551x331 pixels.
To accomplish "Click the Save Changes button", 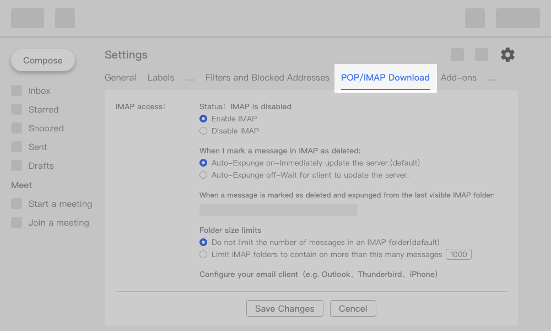I will pyautogui.click(x=284, y=308).
